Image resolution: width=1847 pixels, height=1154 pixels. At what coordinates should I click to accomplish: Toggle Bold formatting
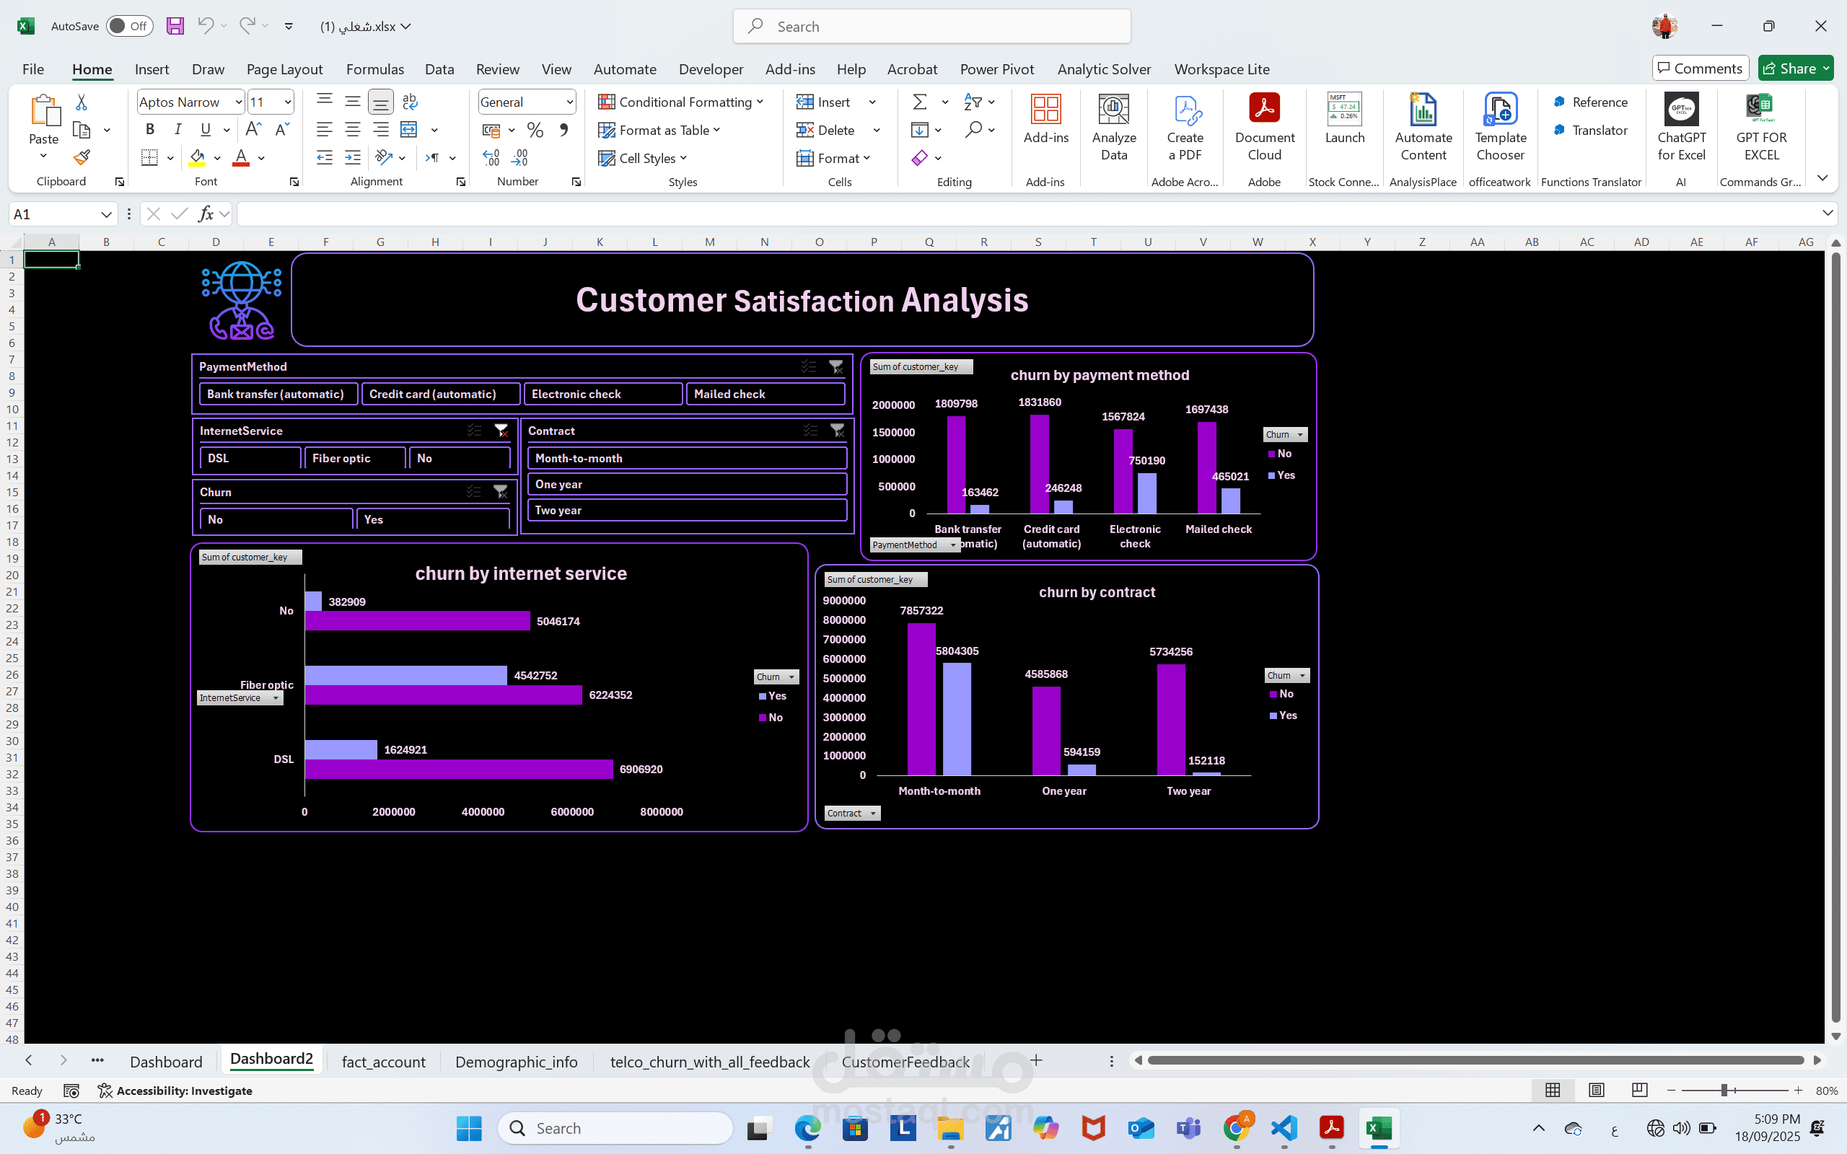[149, 130]
